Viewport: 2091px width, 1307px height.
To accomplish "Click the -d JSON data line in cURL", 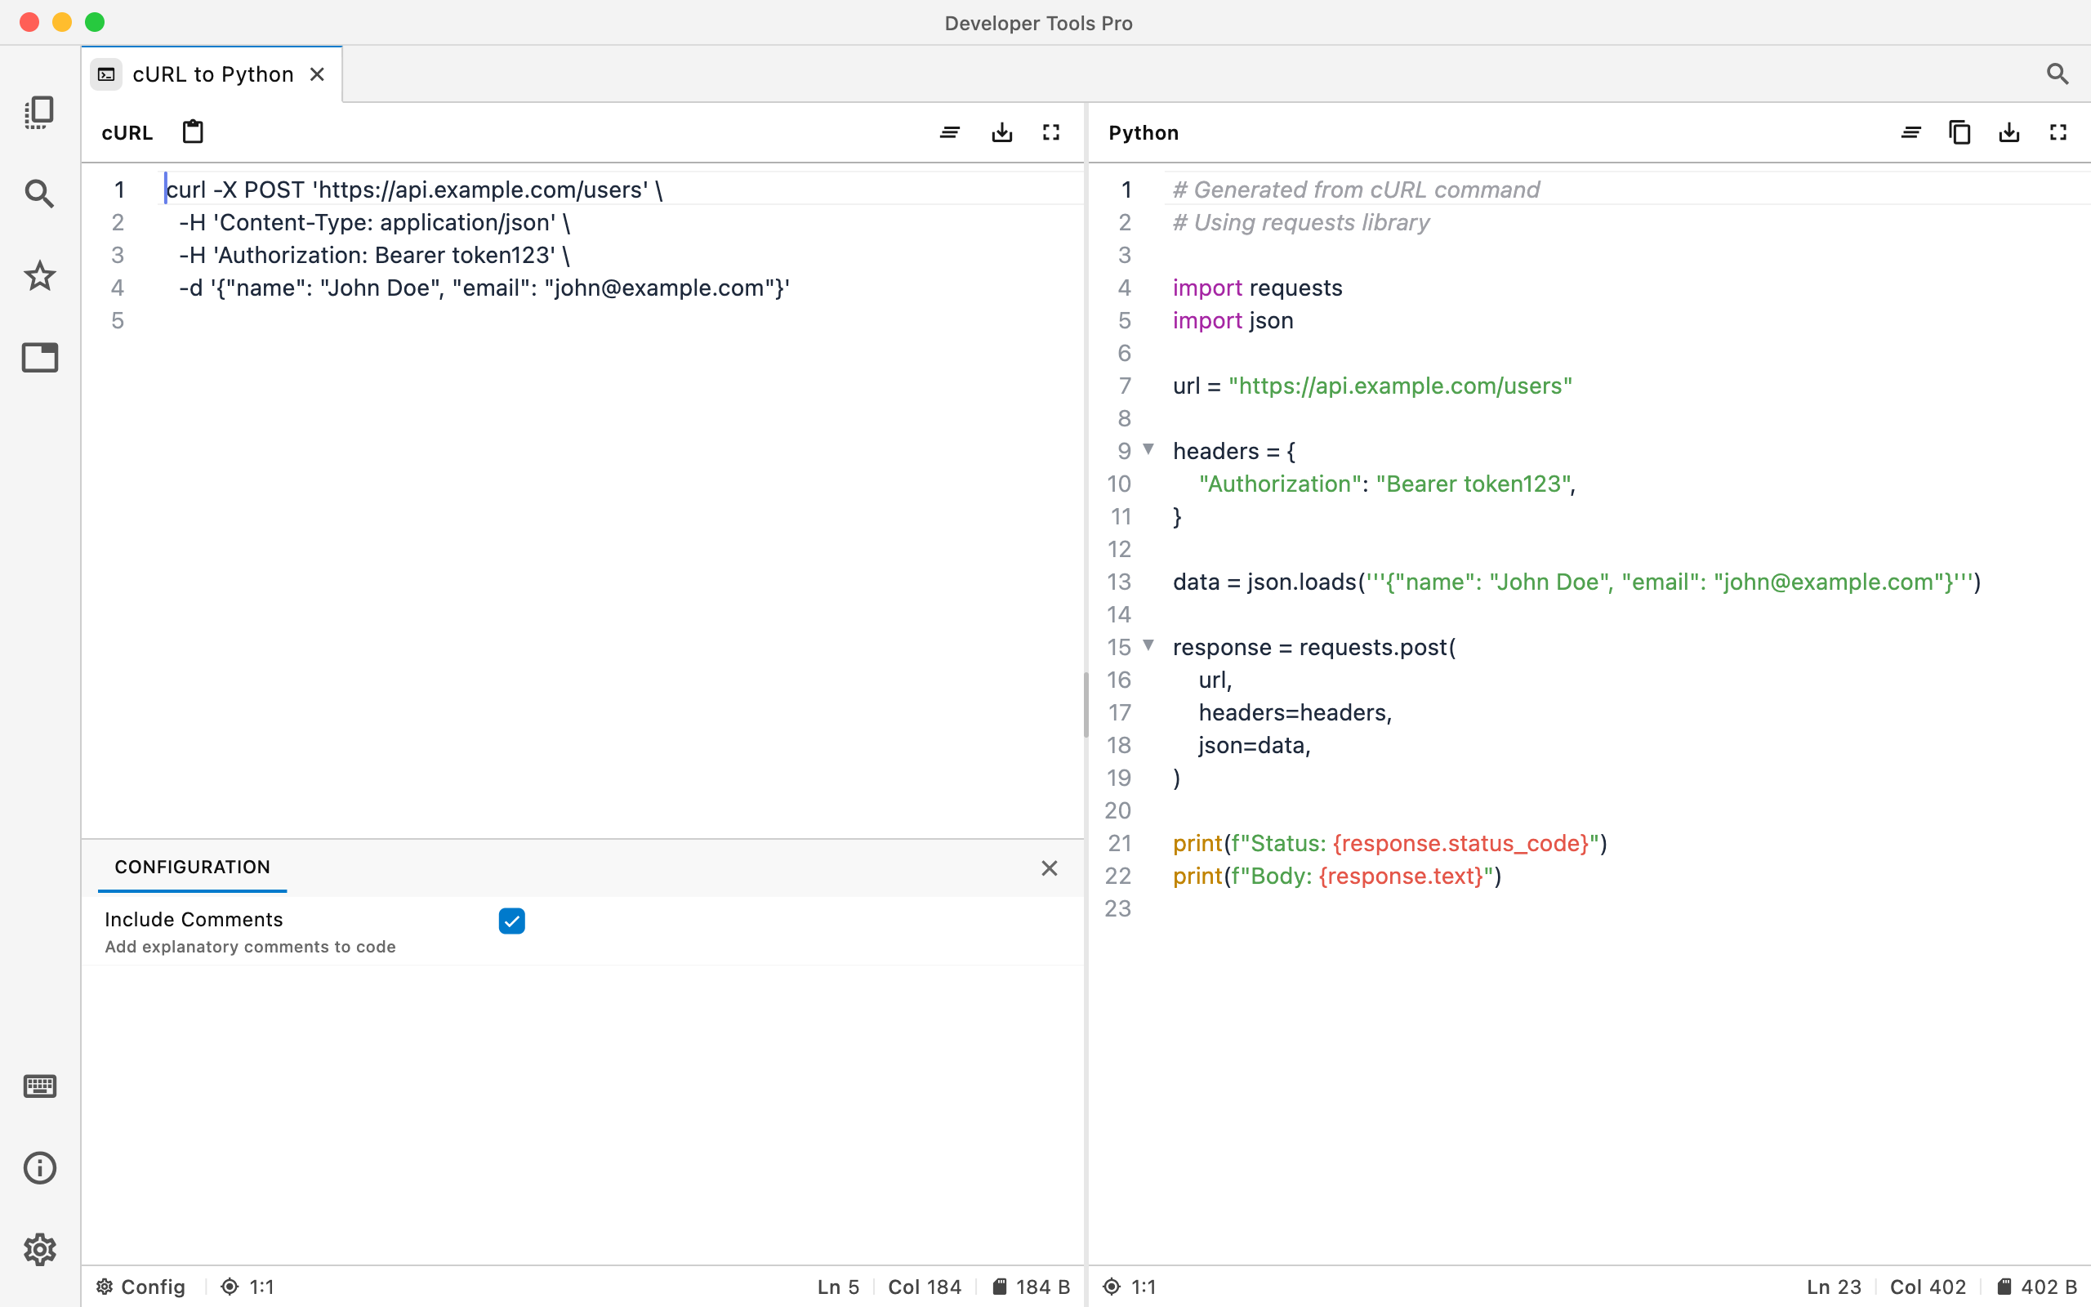I will coord(484,288).
